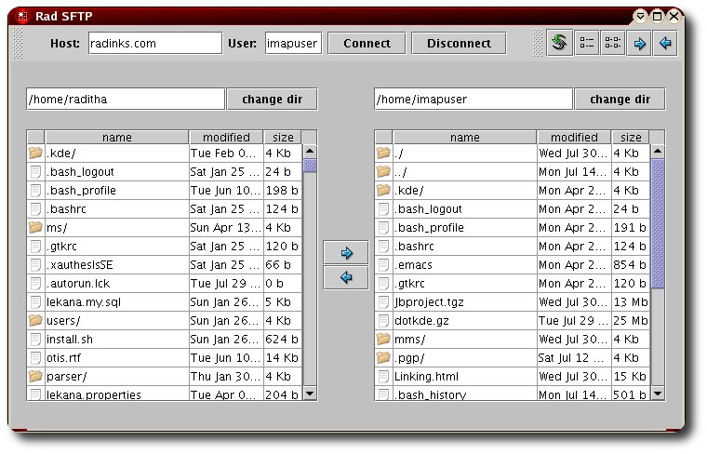The height and width of the screenshot is (454, 707).
Task: Select local ms/ folder icon
Action: (x=35, y=227)
